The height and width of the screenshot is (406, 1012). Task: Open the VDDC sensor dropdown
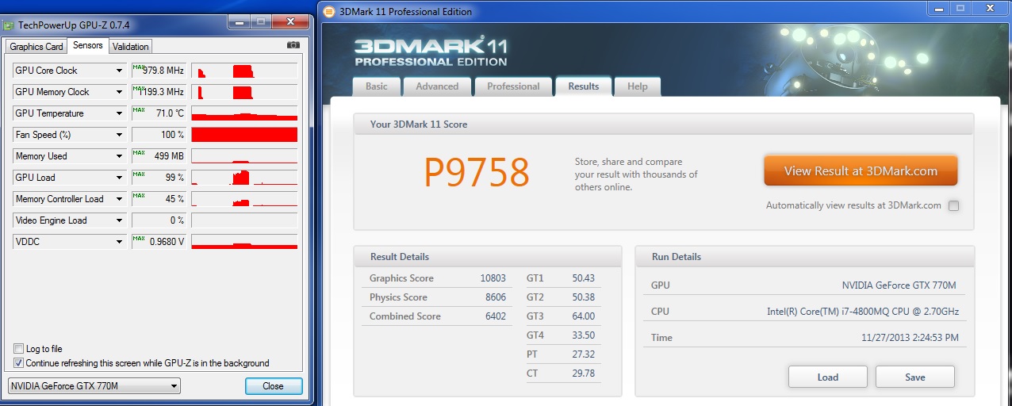pos(120,242)
